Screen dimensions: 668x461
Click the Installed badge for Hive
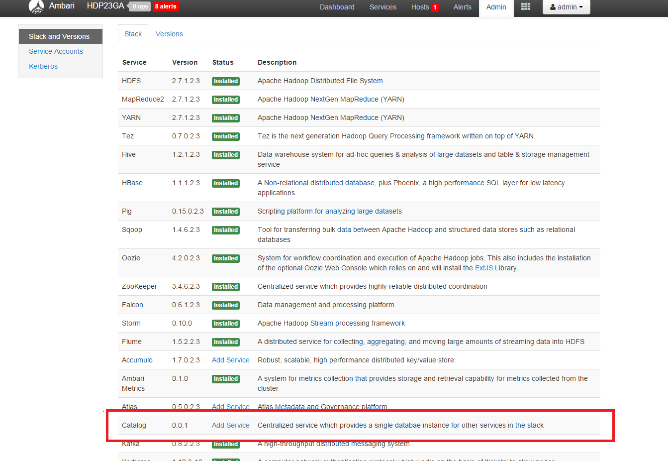point(226,155)
